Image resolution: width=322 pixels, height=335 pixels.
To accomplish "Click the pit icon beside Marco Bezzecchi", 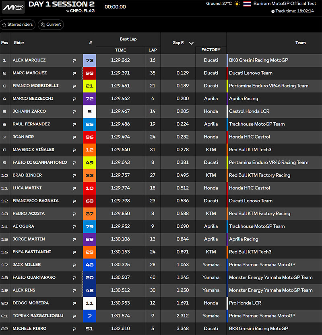I will (74, 99).
